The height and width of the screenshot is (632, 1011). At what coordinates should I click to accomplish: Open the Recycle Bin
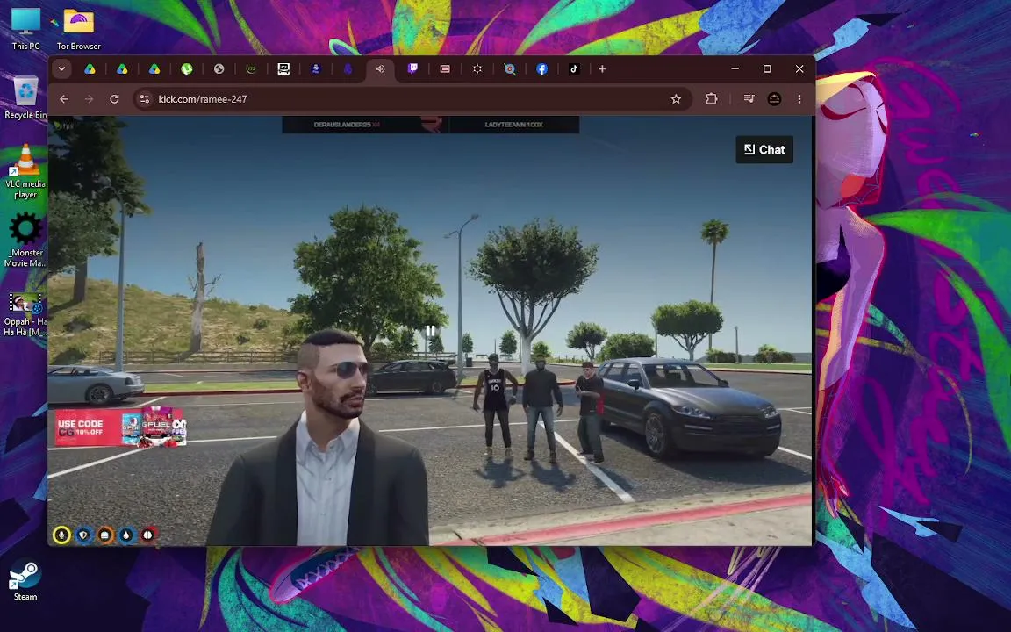[x=25, y=98]
